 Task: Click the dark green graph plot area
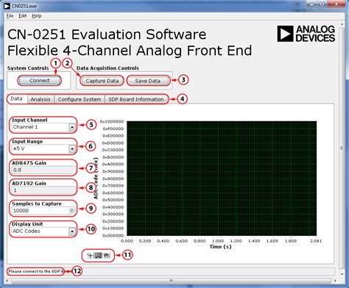[222, 179]
